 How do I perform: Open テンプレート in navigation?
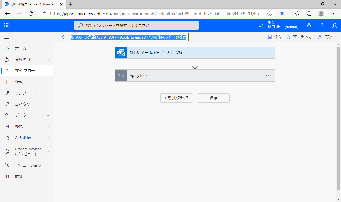coord(27,93)
